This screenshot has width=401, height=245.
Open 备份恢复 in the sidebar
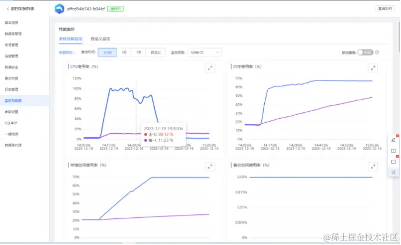(x=12, y=78)
